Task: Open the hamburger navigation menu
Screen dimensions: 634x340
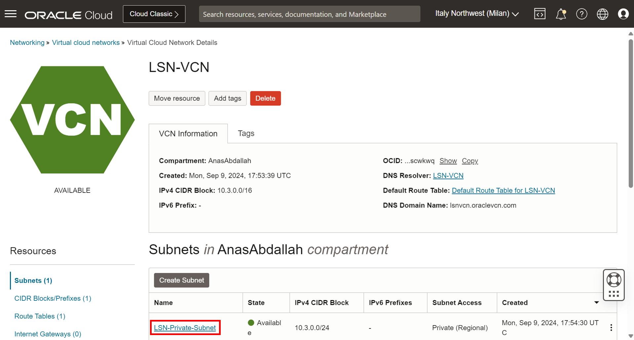Action: [11, 14]
